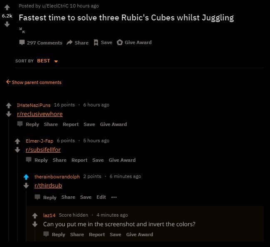270x247 pixels.
Task: Open the 297 Comments section
Action: [41, 43]
